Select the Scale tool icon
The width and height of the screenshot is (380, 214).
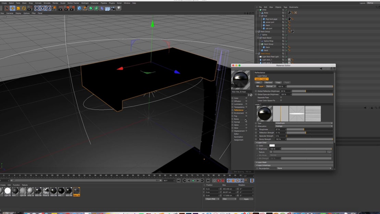(x=17, y=8)
